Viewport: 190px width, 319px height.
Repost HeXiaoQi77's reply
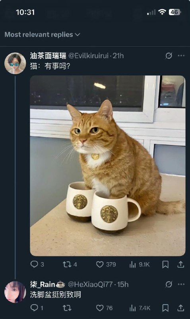pos(67,308)
